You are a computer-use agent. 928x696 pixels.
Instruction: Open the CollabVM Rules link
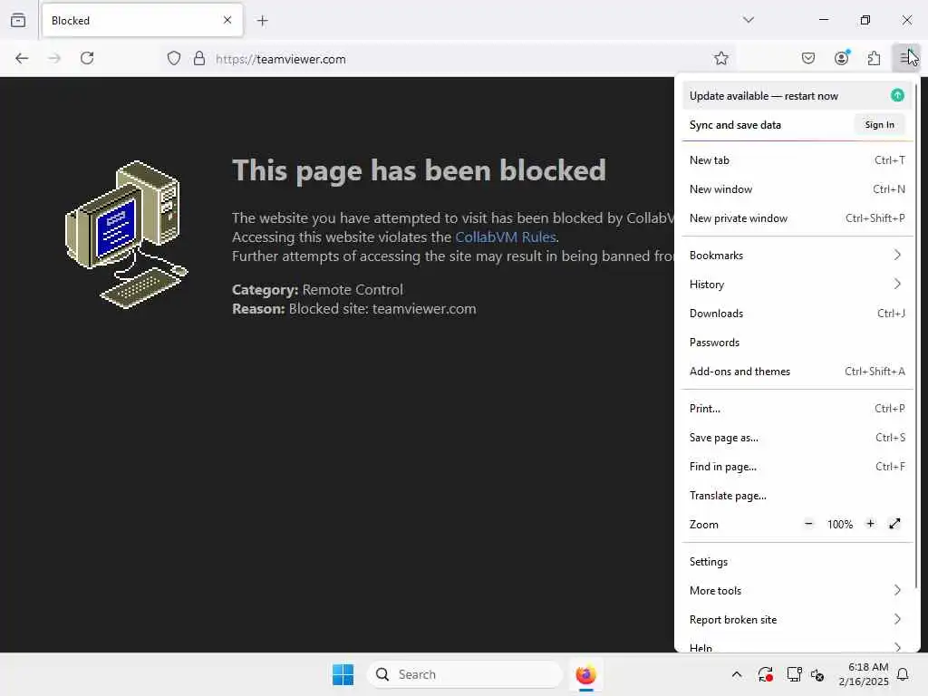tap(506, 237)
